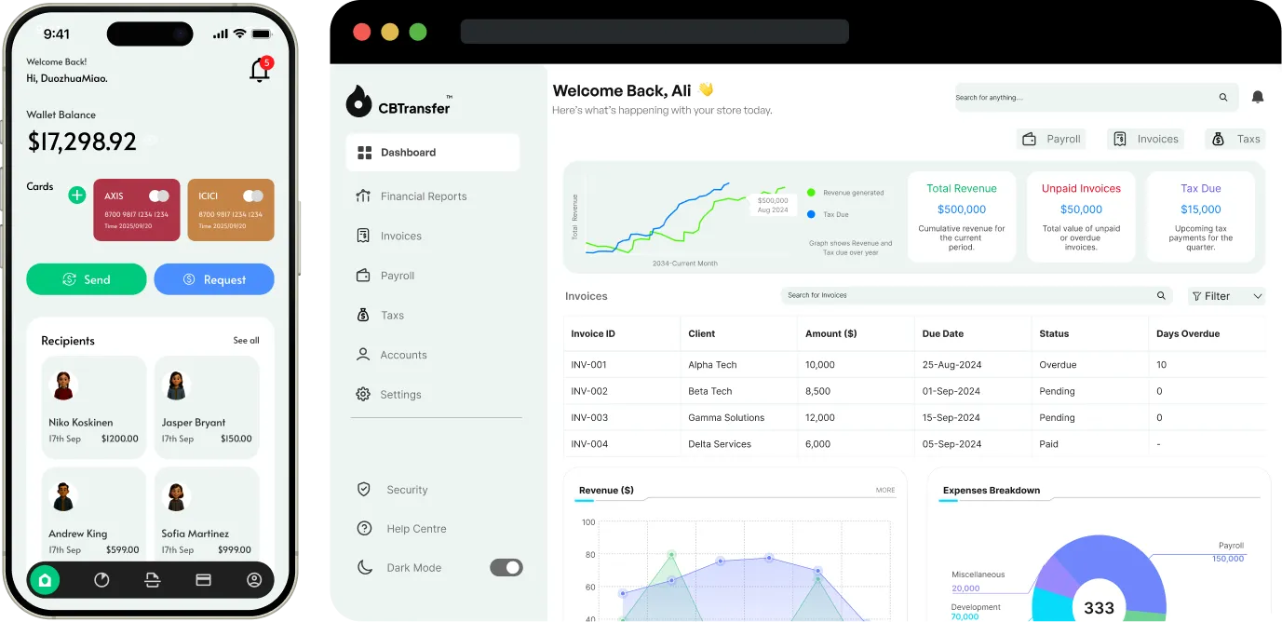Open the Filter dropdown for invoices

[x=1226, y=296]
